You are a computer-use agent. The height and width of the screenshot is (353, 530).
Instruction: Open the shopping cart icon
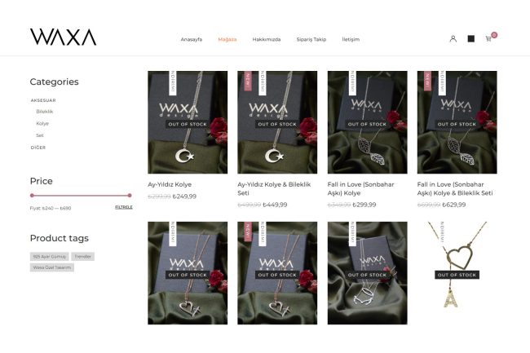488,39
